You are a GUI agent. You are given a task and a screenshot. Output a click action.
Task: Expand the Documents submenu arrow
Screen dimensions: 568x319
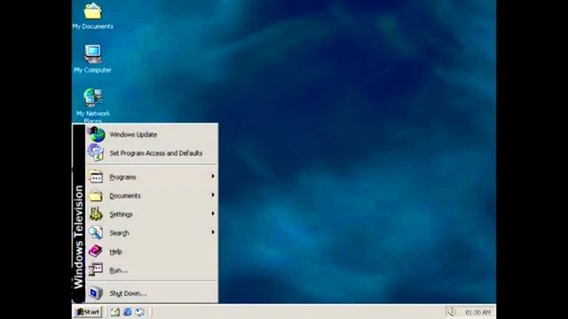pyautogui.click(x=213, y=195)
